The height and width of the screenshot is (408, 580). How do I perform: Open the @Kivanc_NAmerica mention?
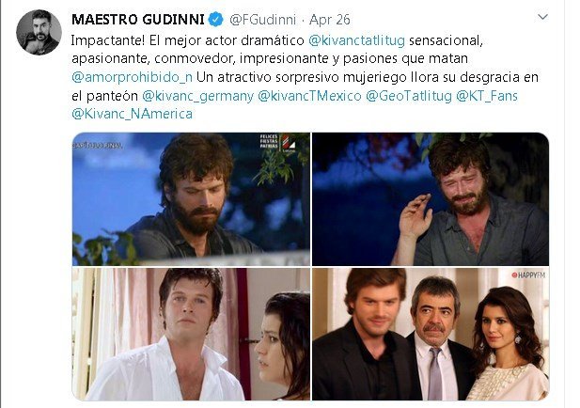coord(132,114)
